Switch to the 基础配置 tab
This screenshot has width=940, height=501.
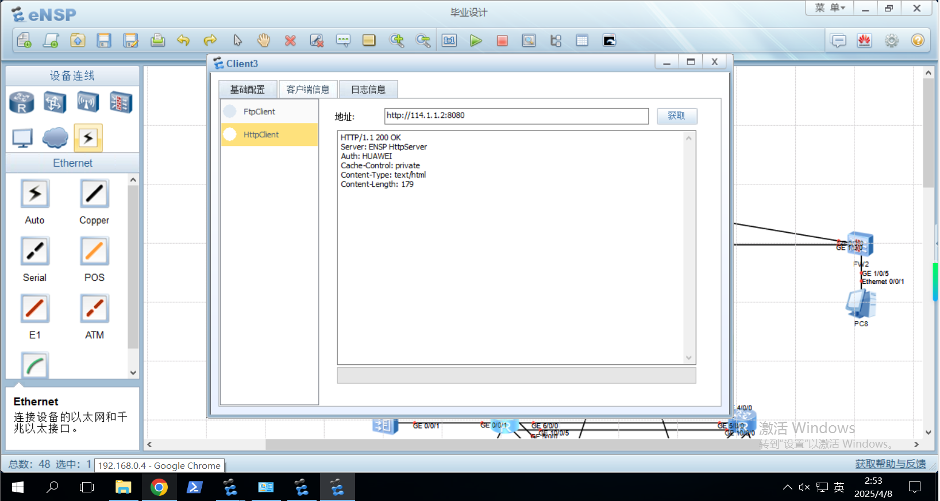point(248,89)
